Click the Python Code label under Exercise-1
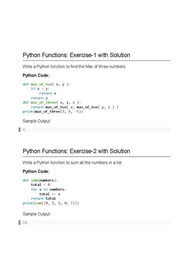The width and height of the screenshot is (193, 257). click(x=36, y=76)
